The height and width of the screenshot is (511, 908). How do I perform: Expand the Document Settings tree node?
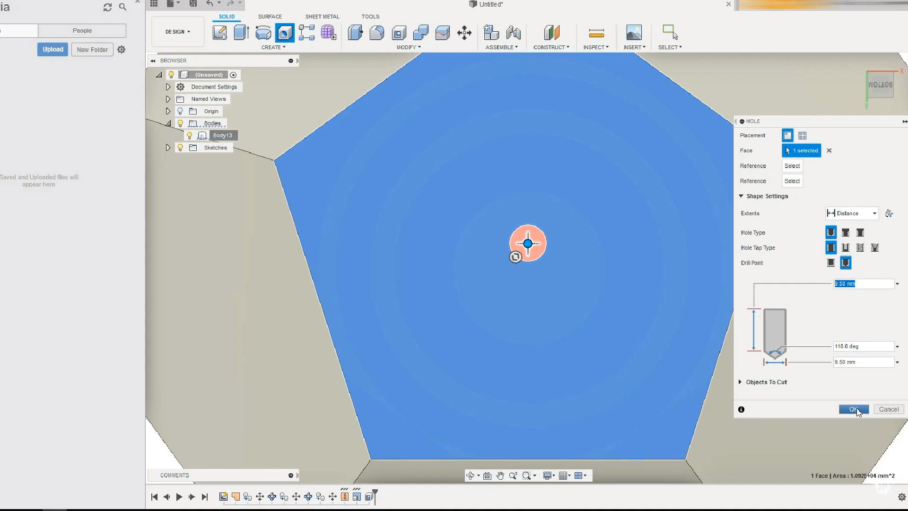pos(168,87)
